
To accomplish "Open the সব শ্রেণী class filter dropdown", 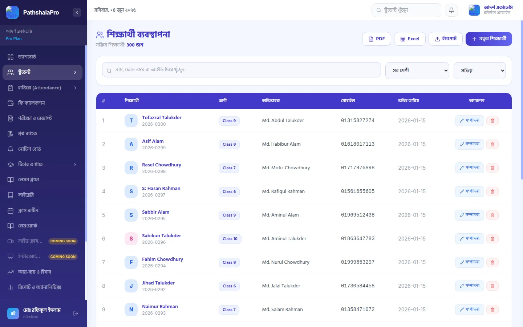I will click(x=417, y=70).
